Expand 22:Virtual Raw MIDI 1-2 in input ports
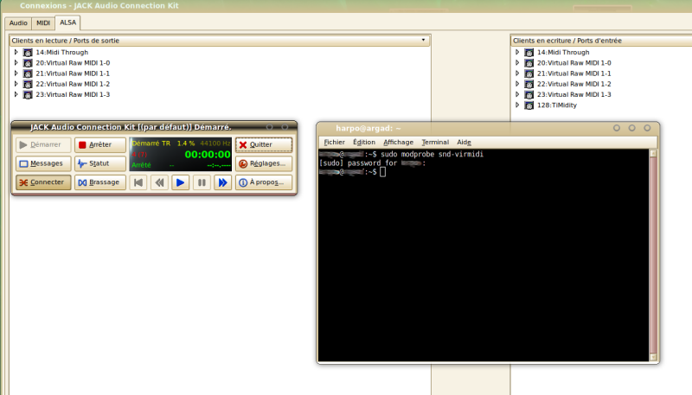This screenshot has width=692, height=395. click(517, 84)
